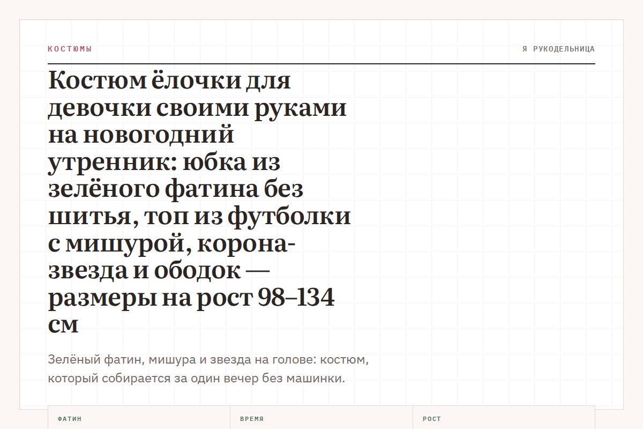Open the КОСТЮМЫ category link
This screenshot has width=643, height=429.
(x=70, y=49)
